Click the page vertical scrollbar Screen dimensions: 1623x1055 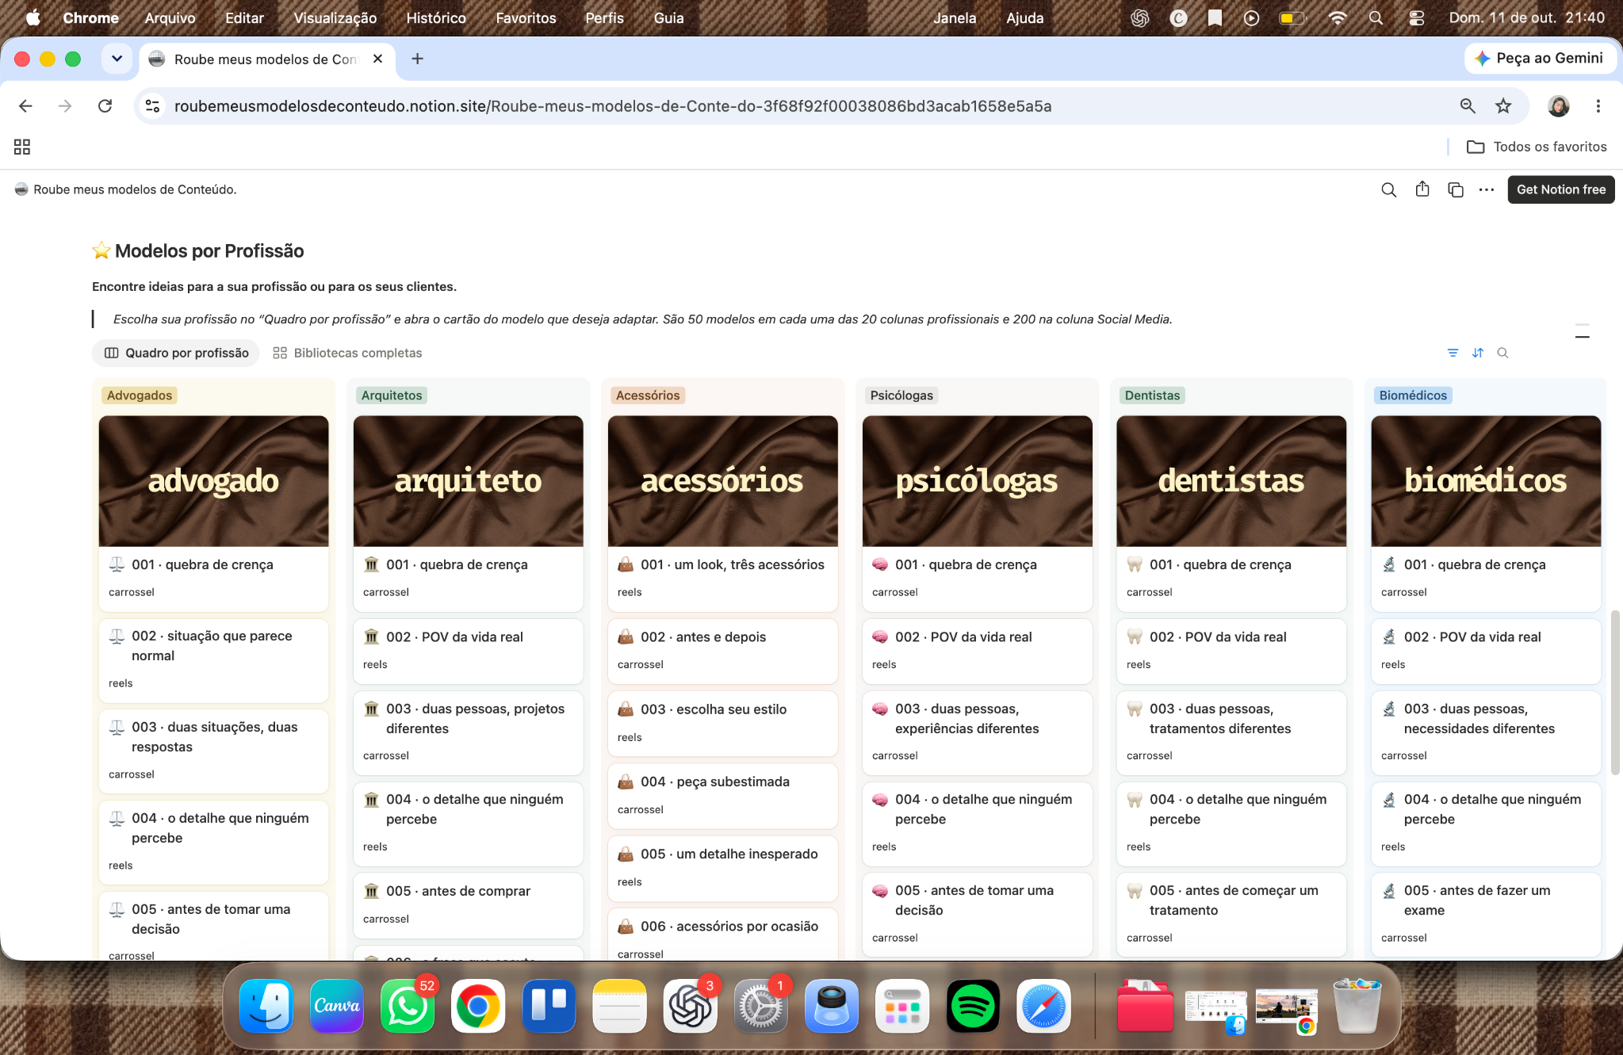point(1615,692)
